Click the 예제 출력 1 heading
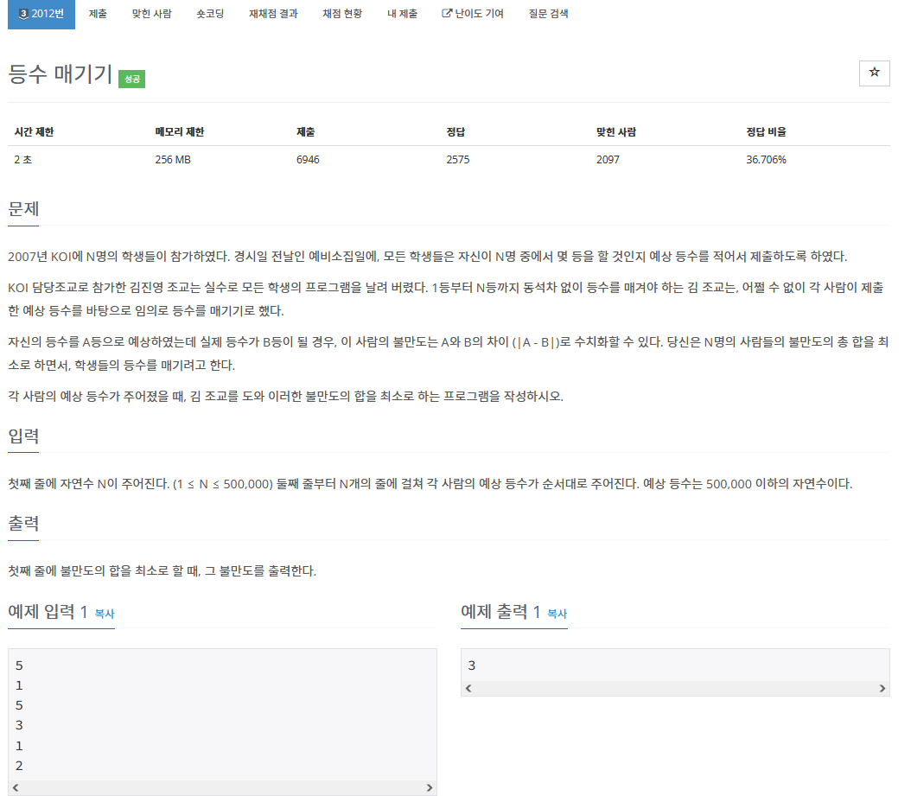 [500, 612]
